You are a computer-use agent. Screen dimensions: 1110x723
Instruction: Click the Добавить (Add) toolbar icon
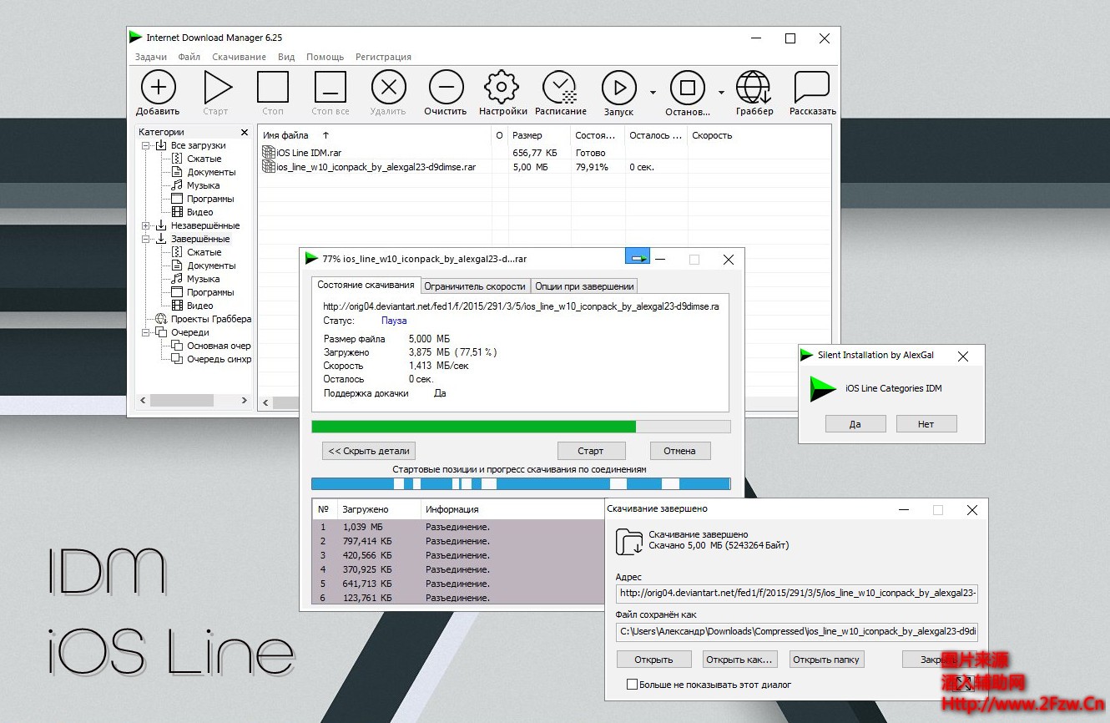tap(158, 88)
